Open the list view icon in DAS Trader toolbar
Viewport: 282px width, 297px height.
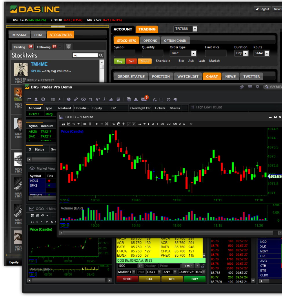click(53, 99)
